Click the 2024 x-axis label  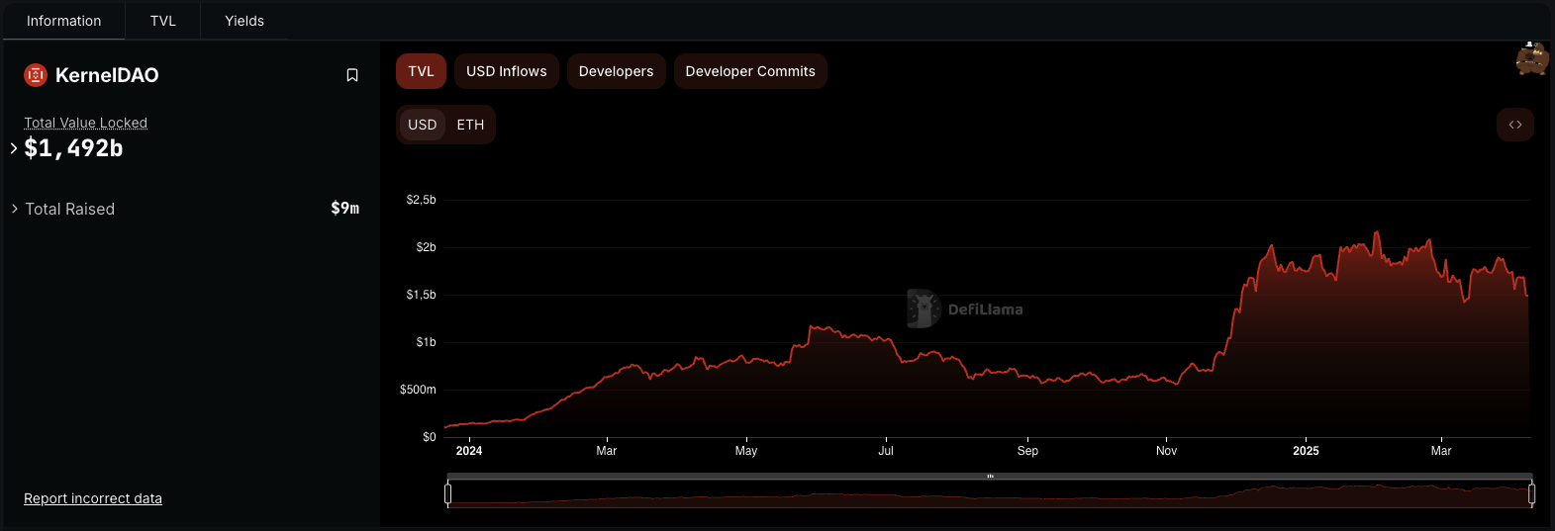(469, 451)
